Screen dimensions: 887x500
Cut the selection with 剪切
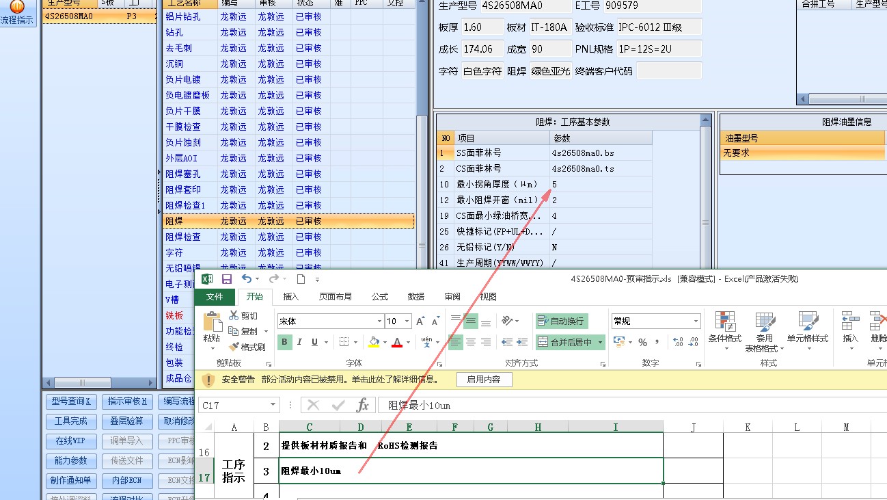click(243, 315)
